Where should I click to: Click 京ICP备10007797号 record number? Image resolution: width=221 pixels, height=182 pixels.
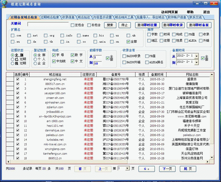coord(116,102)
